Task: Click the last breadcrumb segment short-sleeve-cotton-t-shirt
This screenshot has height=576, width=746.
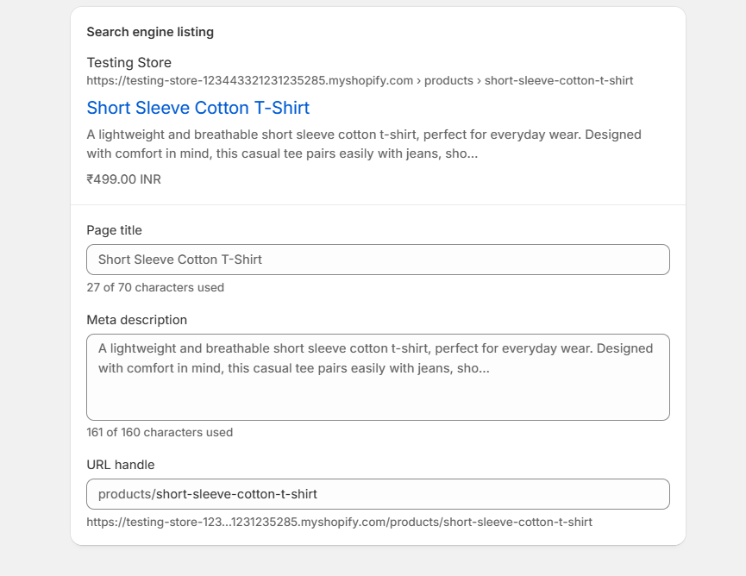Action: [x=558, y=81]
